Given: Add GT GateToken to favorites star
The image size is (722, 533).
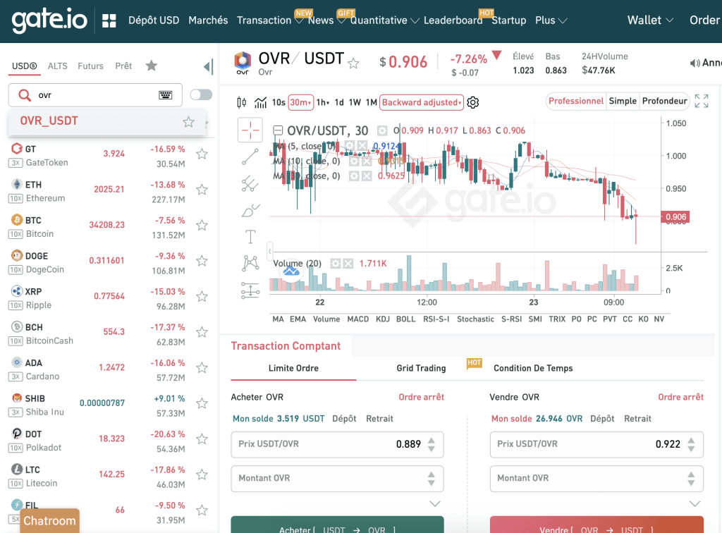Looking at the screenshot, I should click(x=202, y=154).
